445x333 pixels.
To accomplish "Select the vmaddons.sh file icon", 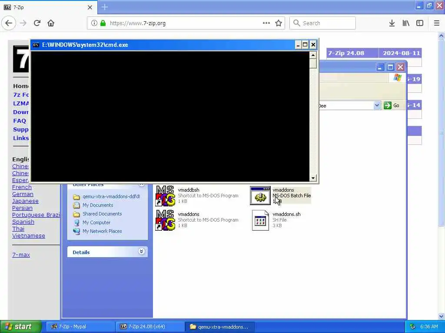I will pos(261,220).
